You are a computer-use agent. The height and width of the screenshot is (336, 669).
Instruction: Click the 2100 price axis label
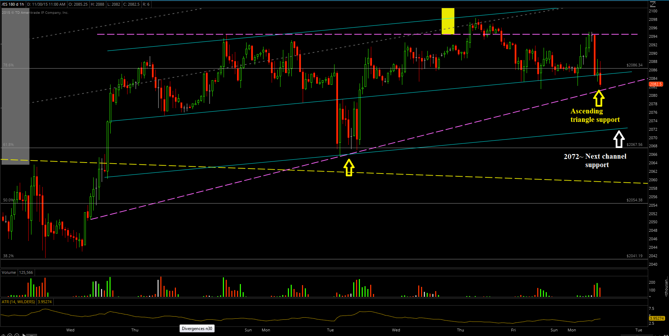pos(653,11)
